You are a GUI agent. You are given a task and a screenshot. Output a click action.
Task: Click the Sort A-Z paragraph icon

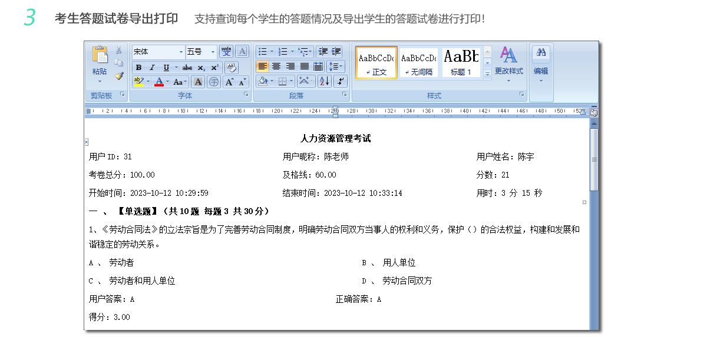325,81
